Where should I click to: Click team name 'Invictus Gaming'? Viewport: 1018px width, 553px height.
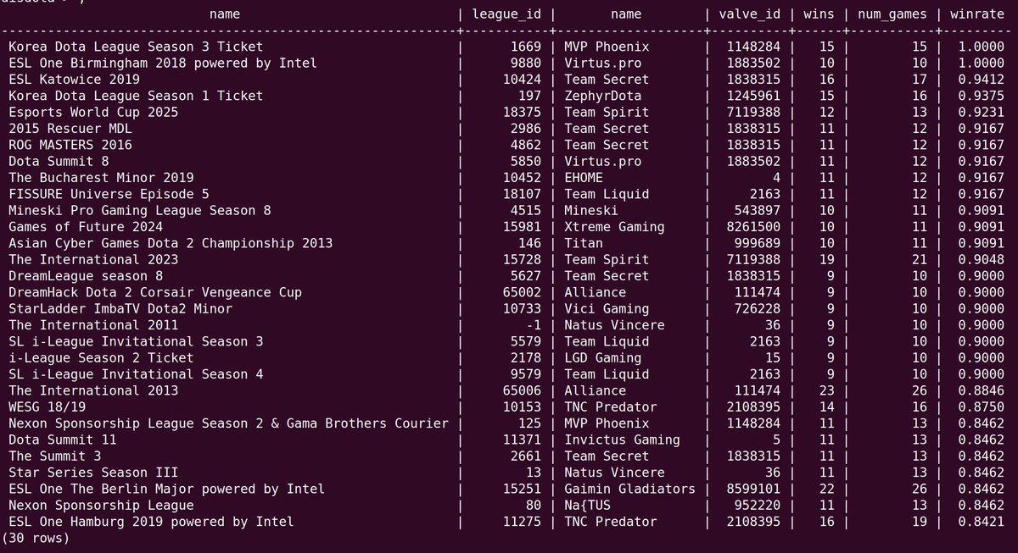coord(622,440)
